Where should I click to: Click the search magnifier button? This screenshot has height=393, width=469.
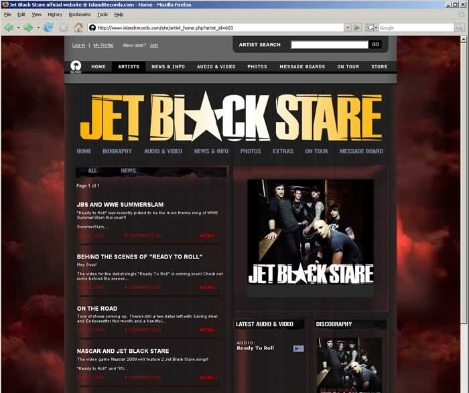(x=459, y=28)
